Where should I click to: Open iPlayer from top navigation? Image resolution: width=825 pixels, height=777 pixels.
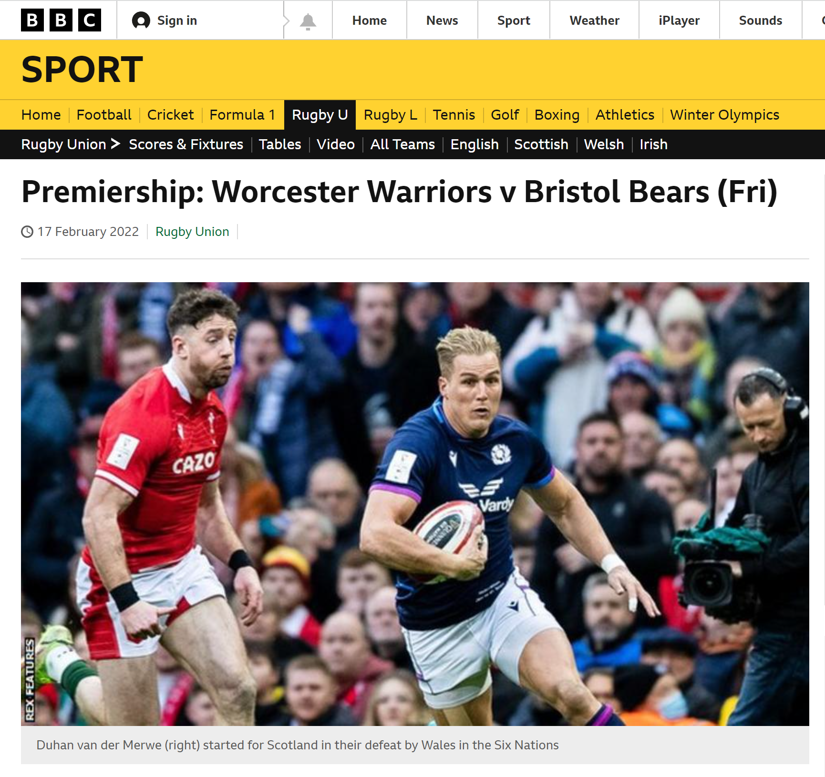(679, 20)
